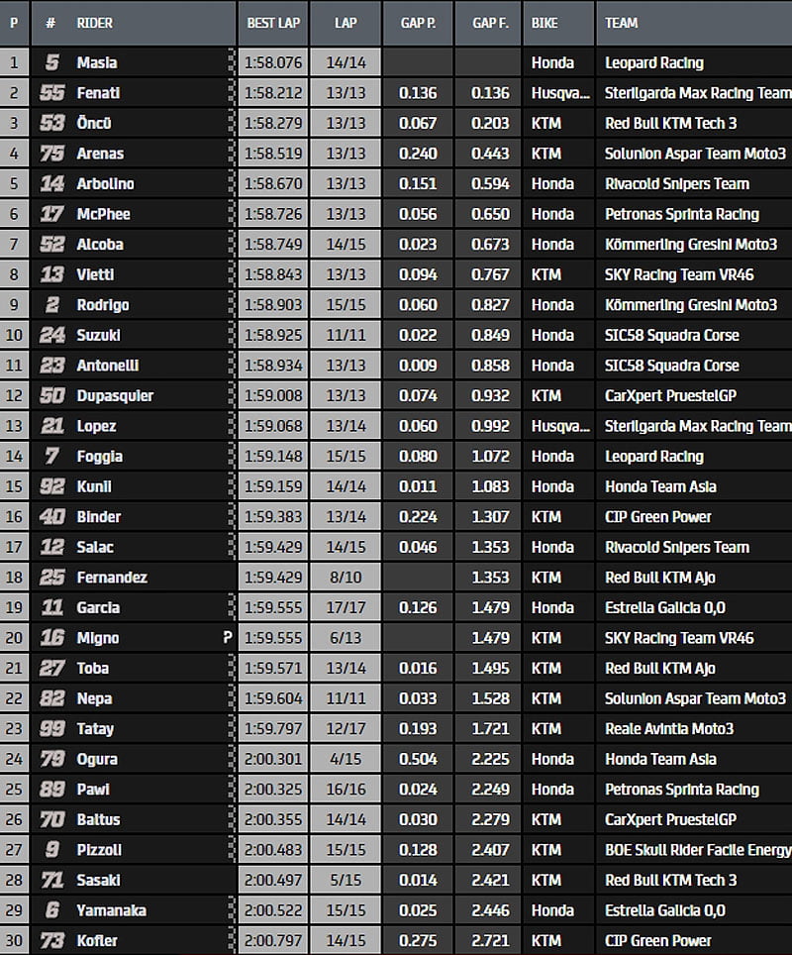Screen dimensions: 792x955
Task: Click the checkered flag icon in Masia's row
Action: (x=233, y=62)
